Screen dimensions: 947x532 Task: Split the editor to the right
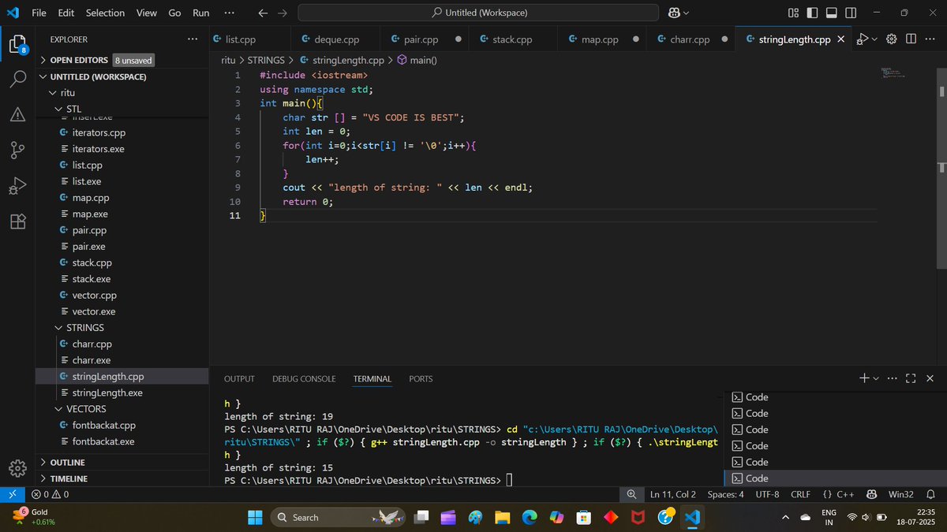tap(911, 39)
